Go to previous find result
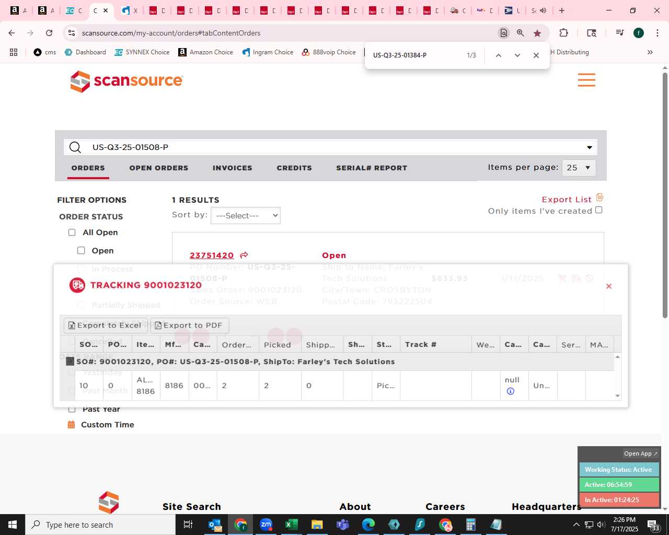This screenshot has height=535, width=669. coord(498,55)
